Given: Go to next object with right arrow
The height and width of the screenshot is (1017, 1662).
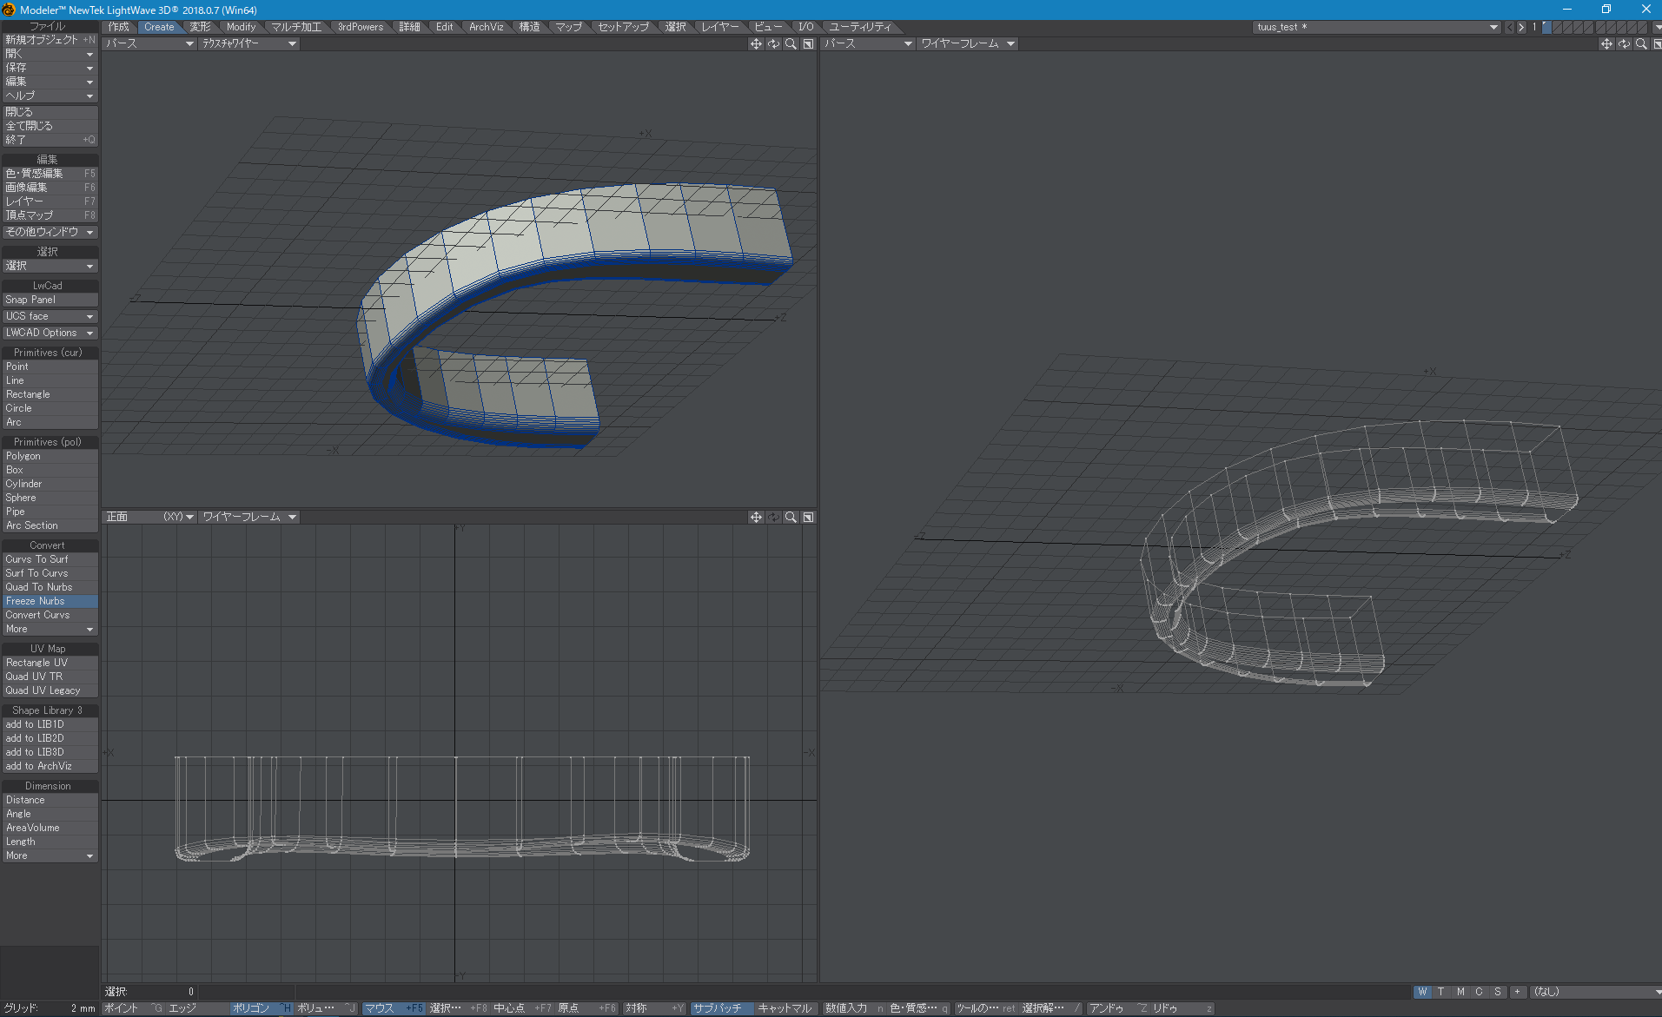Looking at the screenshot, I should coord(1520,27).
